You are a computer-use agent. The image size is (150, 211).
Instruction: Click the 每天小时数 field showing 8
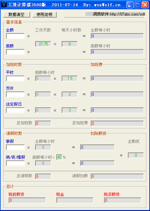click(70, 44)
